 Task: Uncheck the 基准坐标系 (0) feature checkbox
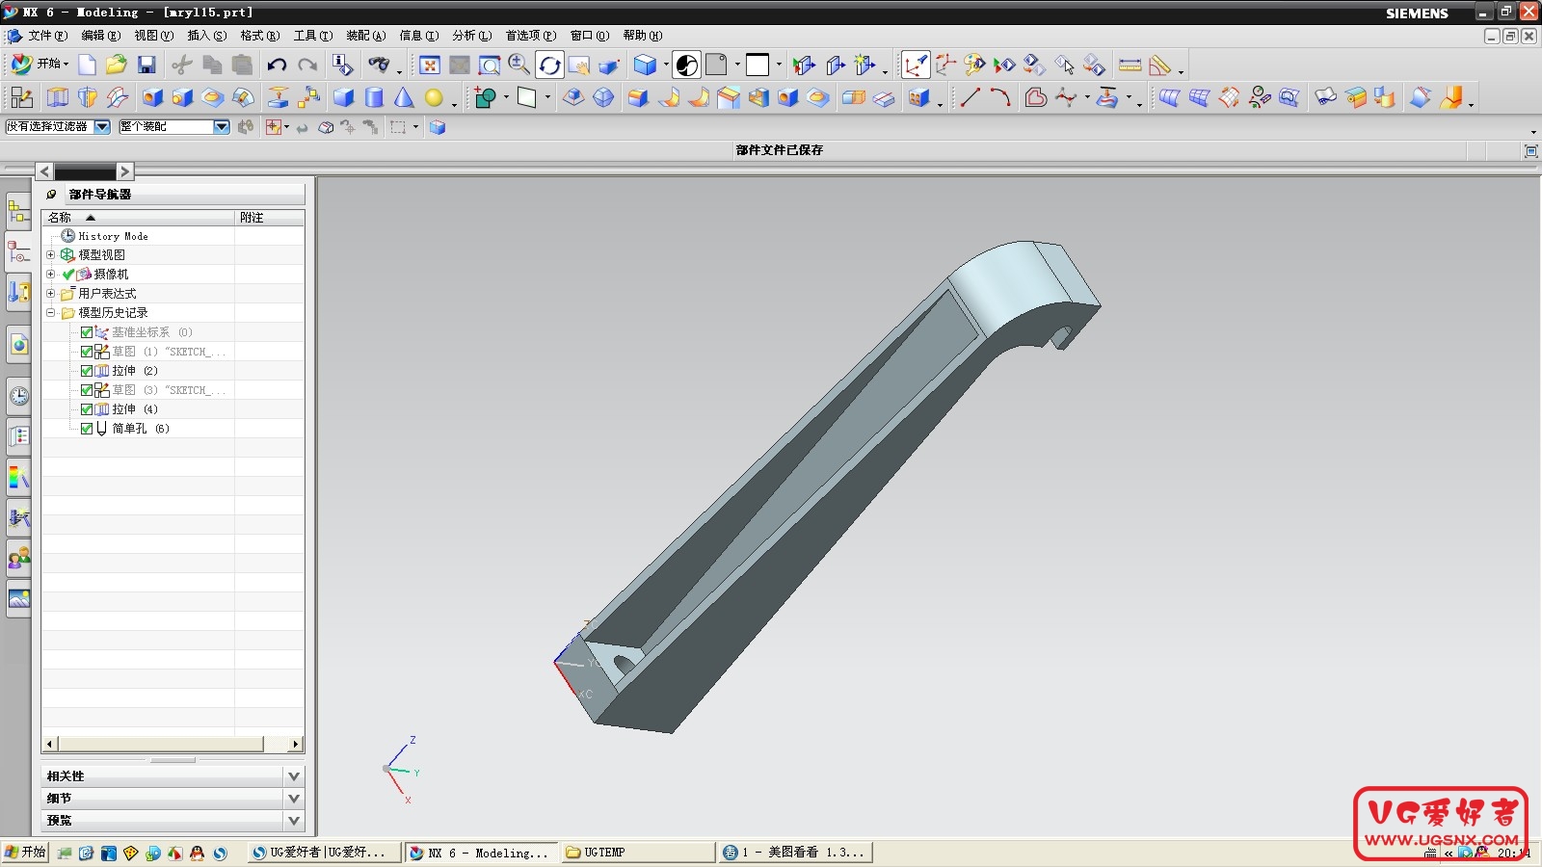point(87,332)
